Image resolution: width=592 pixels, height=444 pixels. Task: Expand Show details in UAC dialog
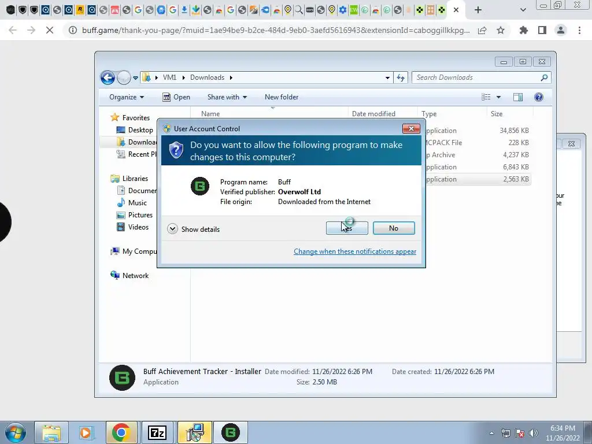pyautogui.click(x=193, y=229)
